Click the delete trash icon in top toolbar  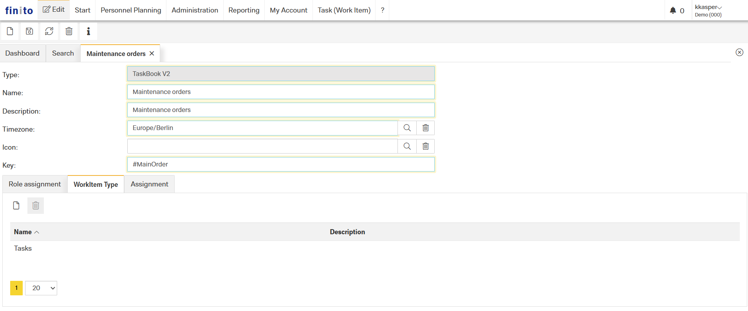(x=69, y=31)
